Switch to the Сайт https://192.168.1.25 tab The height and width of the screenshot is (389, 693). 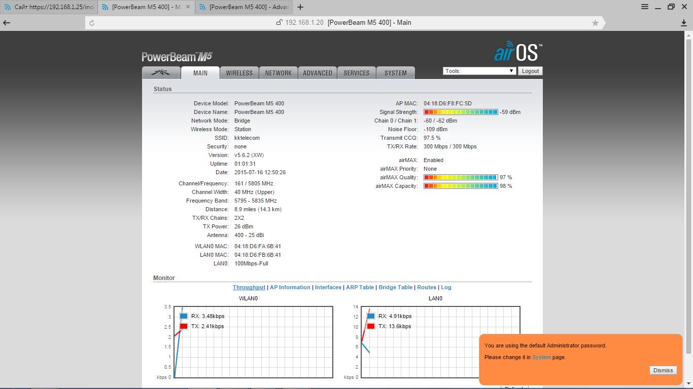pos(49,7)
